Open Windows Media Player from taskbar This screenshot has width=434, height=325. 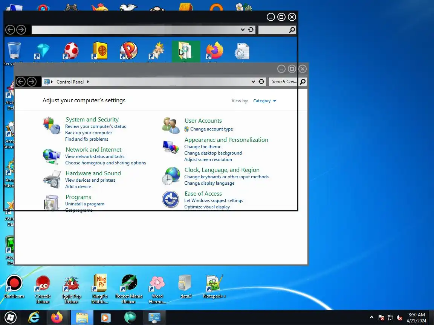click(105, 317)
